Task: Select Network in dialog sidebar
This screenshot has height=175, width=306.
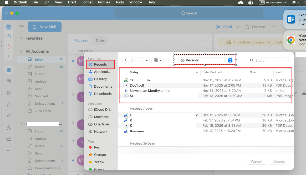Action: [100, 132]
